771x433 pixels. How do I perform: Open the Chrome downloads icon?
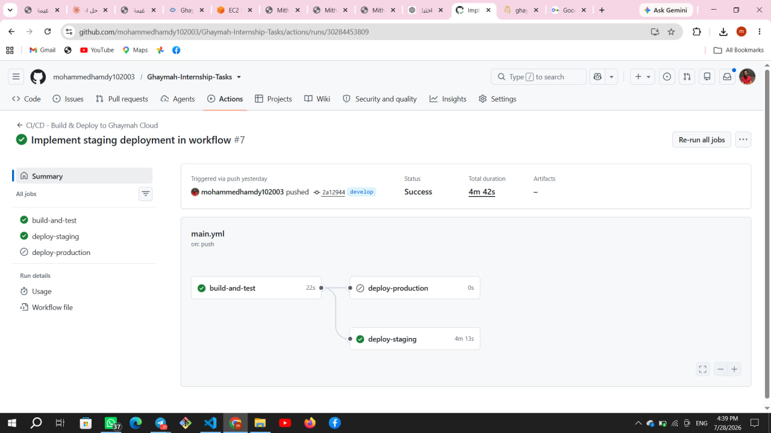pyautogui.click(x=723, y=32)
